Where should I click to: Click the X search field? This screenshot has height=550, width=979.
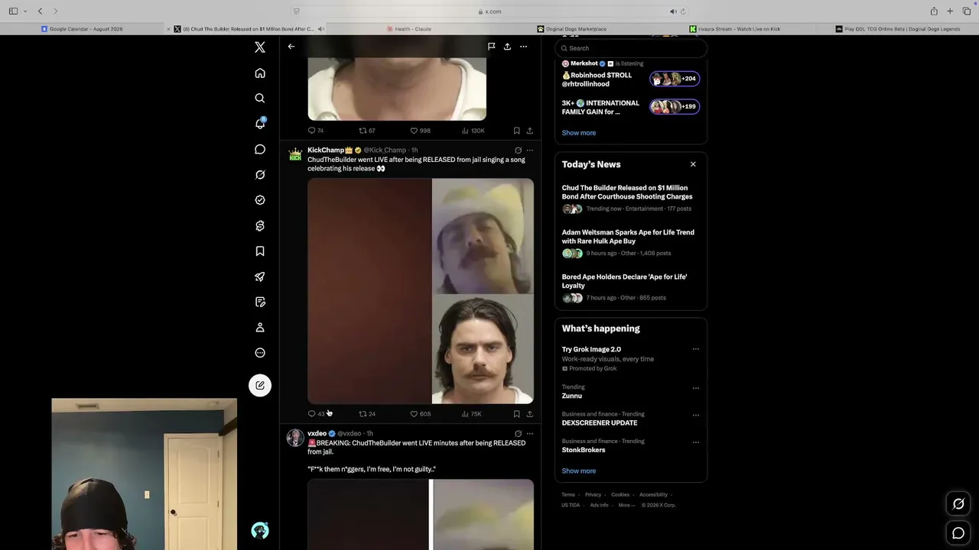click(x=630, y=48)
